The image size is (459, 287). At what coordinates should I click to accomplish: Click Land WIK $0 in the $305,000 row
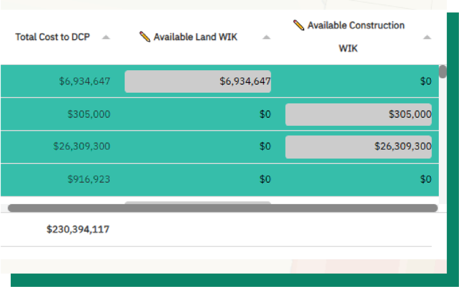265,115
